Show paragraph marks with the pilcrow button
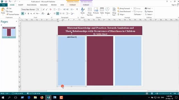 tap(77, 9)
